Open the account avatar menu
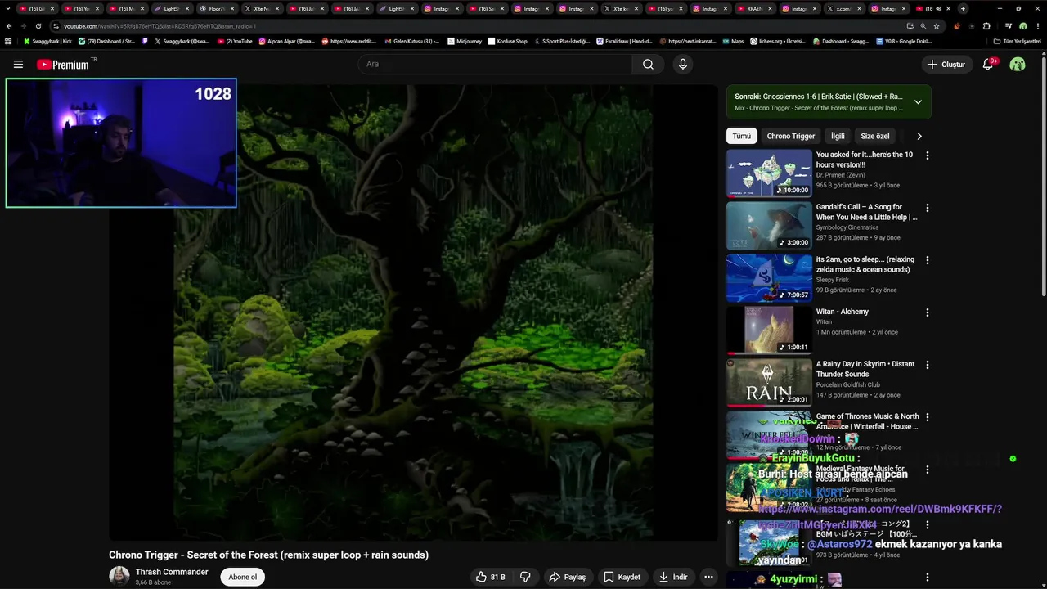The image size is (1047, 589). coord(1018,64)
